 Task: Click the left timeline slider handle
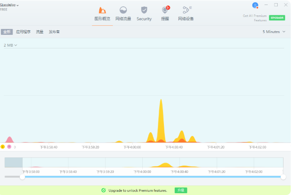click(22, 177)
